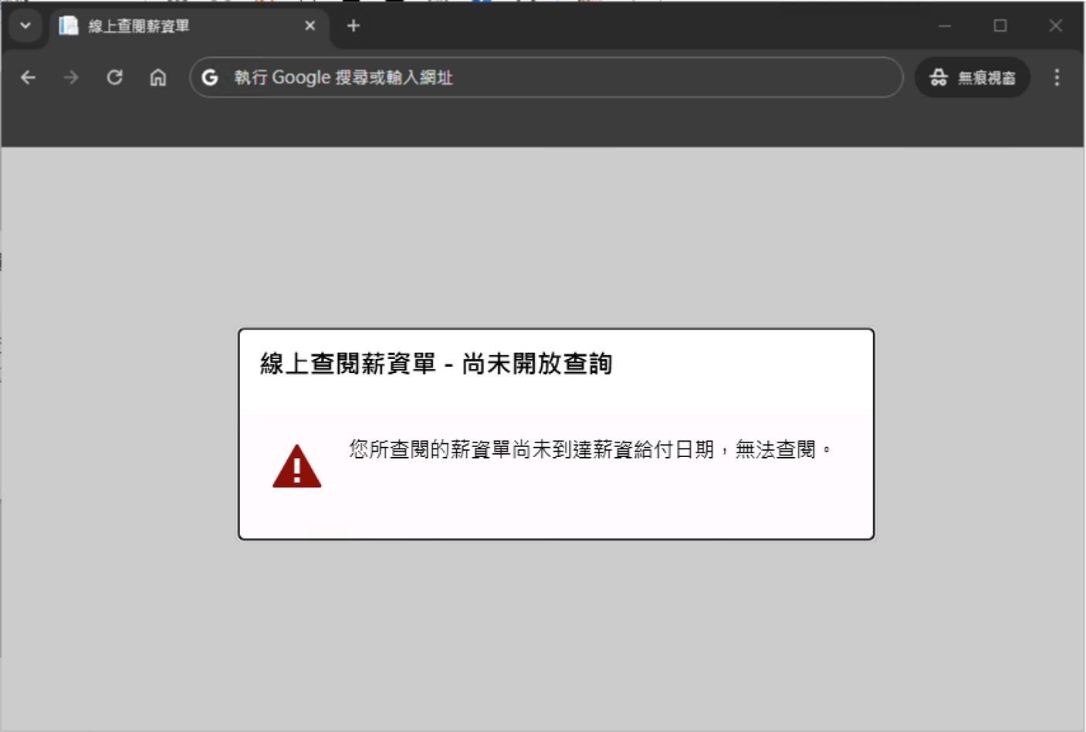
Task: Click the 尚未開放查詢 dialog heading
Action: click(436, 364)
